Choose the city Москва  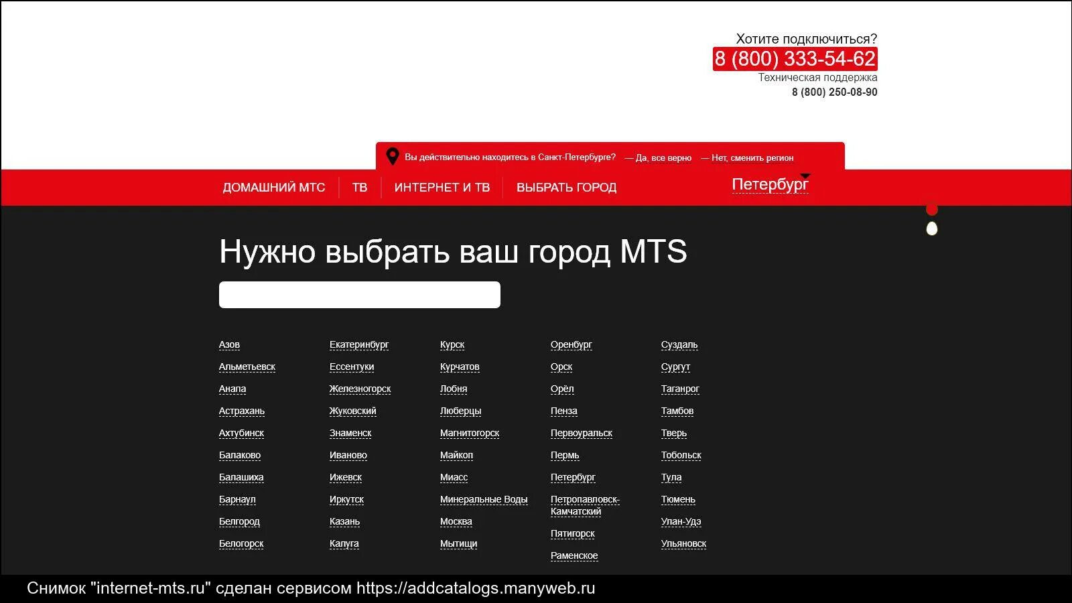pos(456,521)
